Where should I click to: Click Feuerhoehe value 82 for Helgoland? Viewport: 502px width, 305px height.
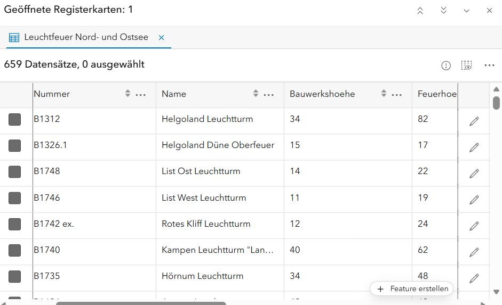(x=423, y=119)
